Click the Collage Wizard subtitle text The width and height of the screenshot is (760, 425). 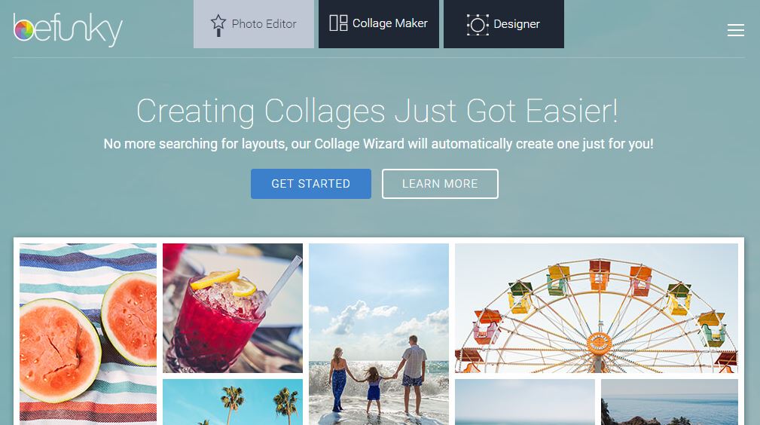[x=379, y=144]
